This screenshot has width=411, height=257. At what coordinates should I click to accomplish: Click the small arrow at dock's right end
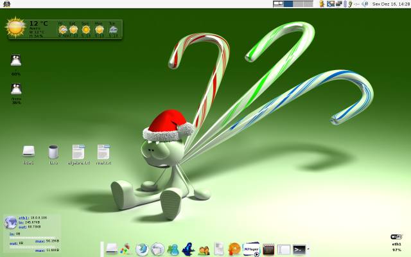tap(308, 249)
